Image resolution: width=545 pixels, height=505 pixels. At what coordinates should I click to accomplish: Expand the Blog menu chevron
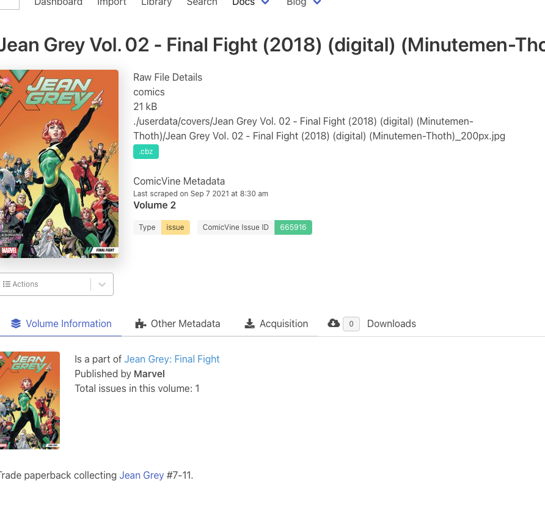coord(317,2)
